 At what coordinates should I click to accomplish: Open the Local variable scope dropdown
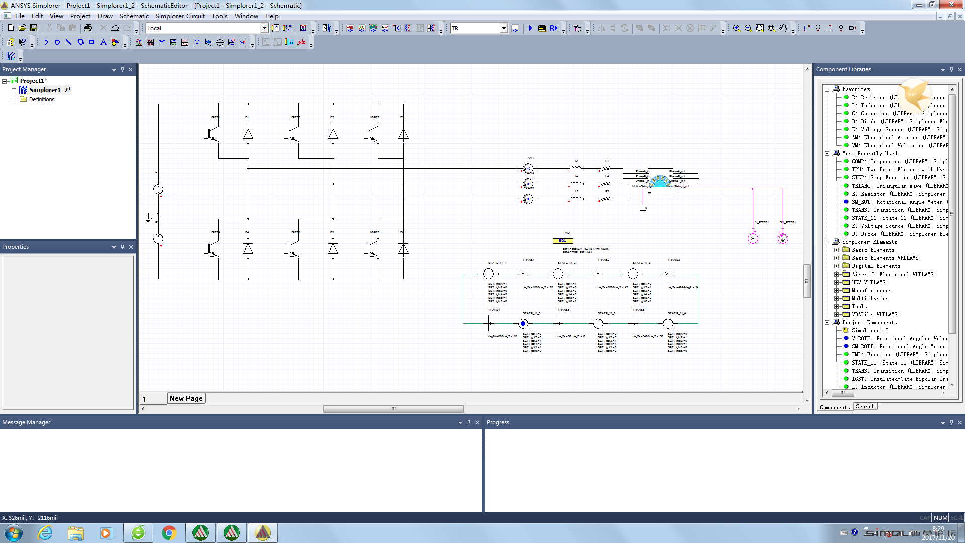pos(264,28)
